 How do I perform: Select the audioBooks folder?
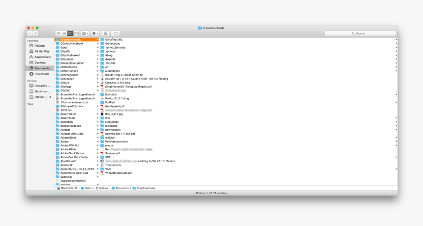(x=249, y=71)
